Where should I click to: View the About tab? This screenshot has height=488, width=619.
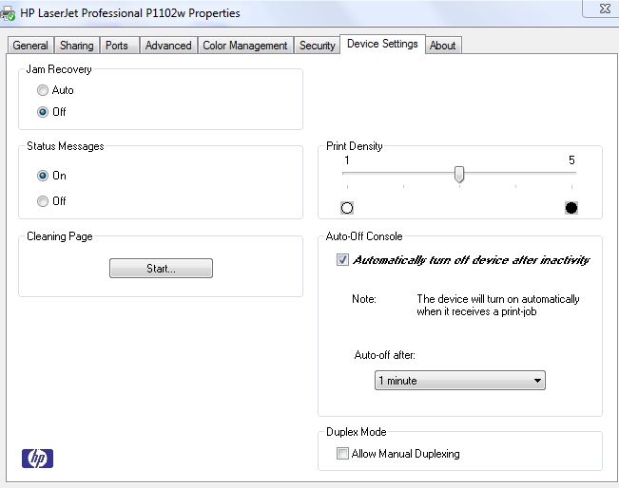(442, 46)
